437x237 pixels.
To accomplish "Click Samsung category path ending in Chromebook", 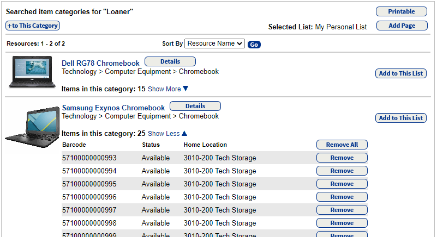I will pos(140,116).
